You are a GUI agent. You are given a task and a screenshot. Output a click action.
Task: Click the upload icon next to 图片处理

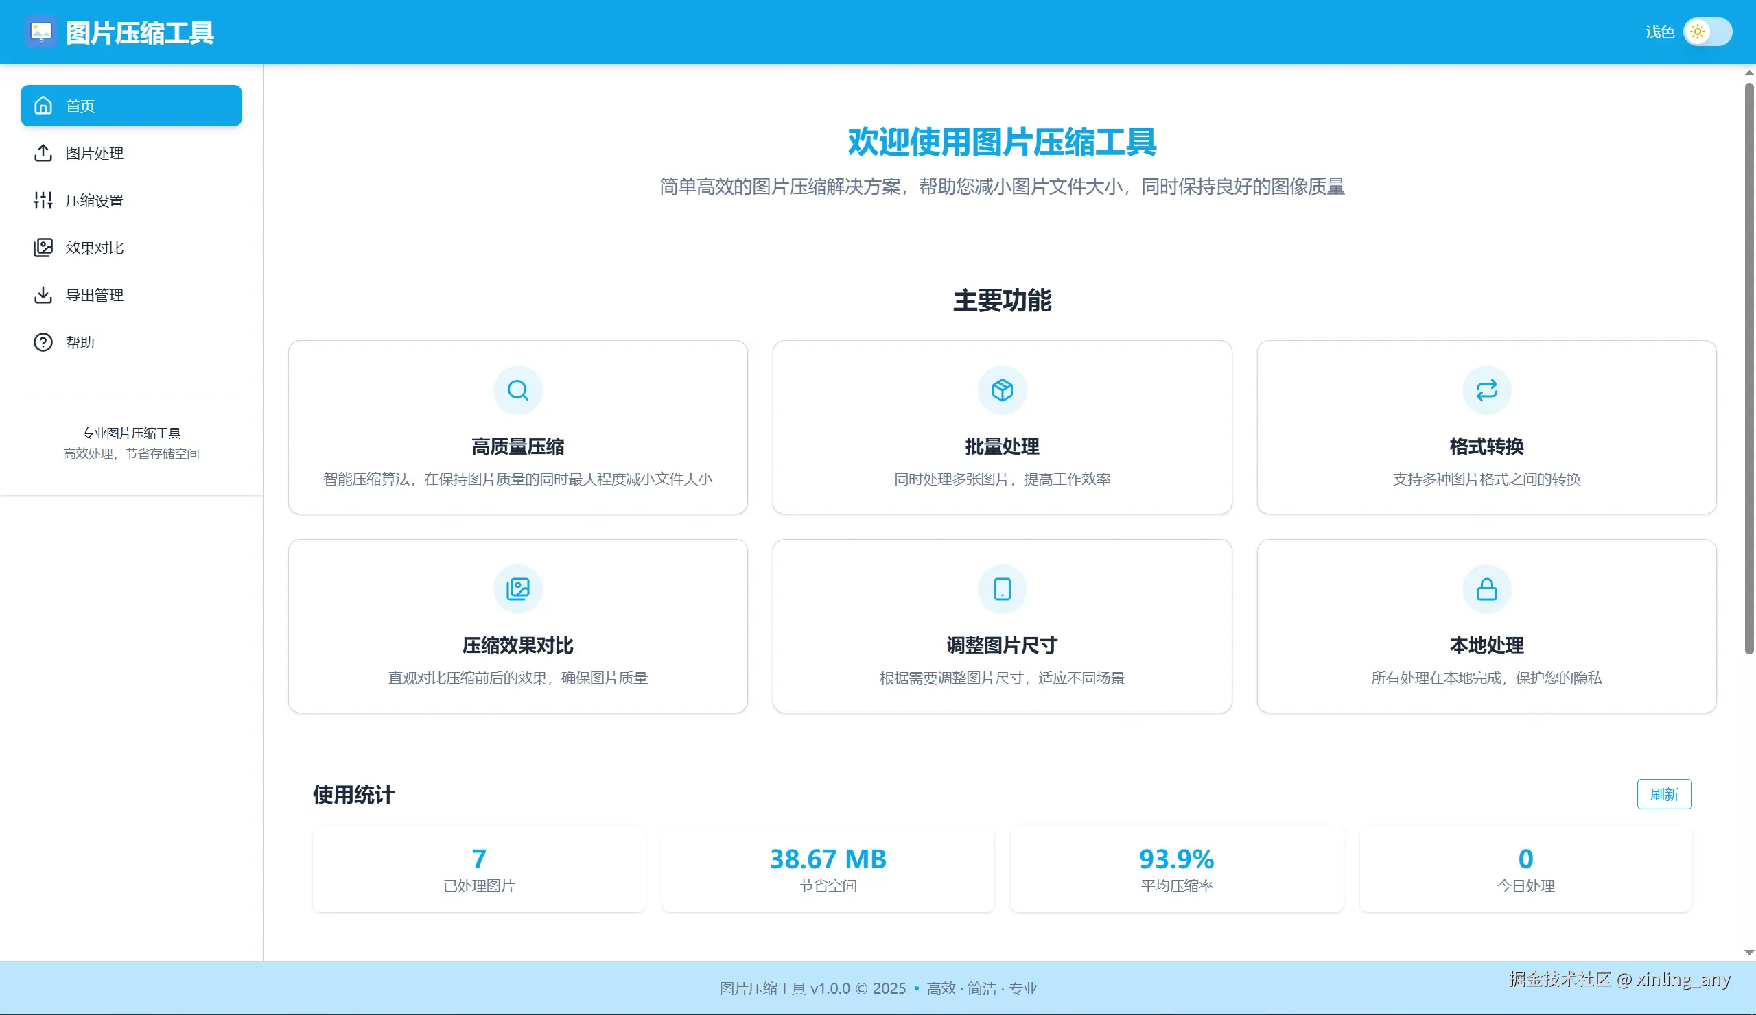(x=43, y=153)
